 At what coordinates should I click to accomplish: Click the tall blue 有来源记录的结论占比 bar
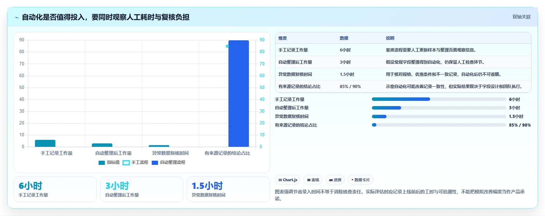coord(238,94)
